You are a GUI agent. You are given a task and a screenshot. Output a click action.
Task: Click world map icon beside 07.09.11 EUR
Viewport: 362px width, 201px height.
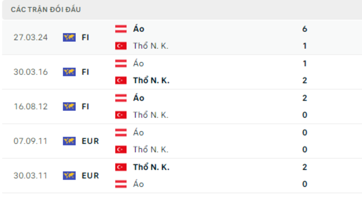(69, 141)
